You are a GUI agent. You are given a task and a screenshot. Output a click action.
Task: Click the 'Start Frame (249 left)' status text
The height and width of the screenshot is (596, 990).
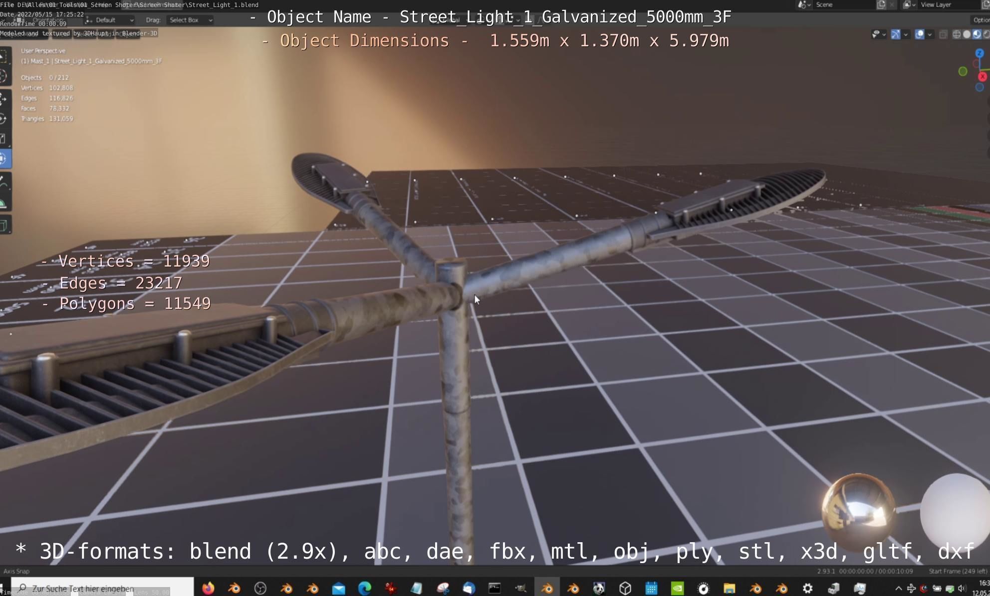(958, 571)
